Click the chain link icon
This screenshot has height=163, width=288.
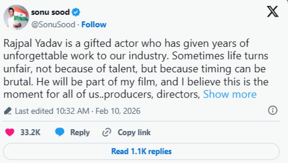coord(107,132)
